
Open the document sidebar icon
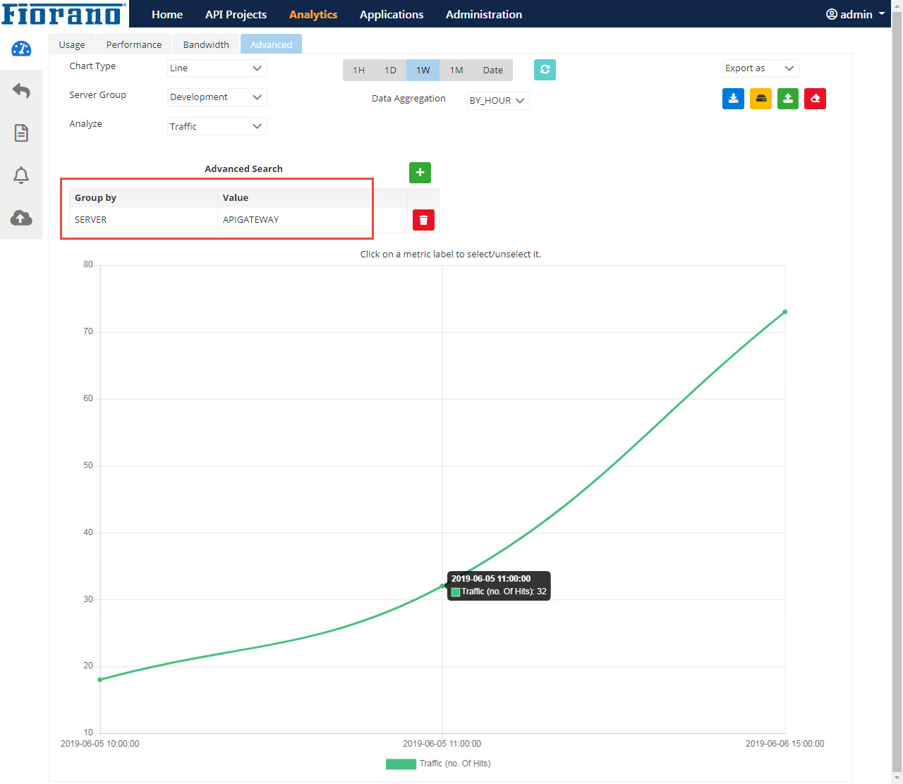pos(21,133)
